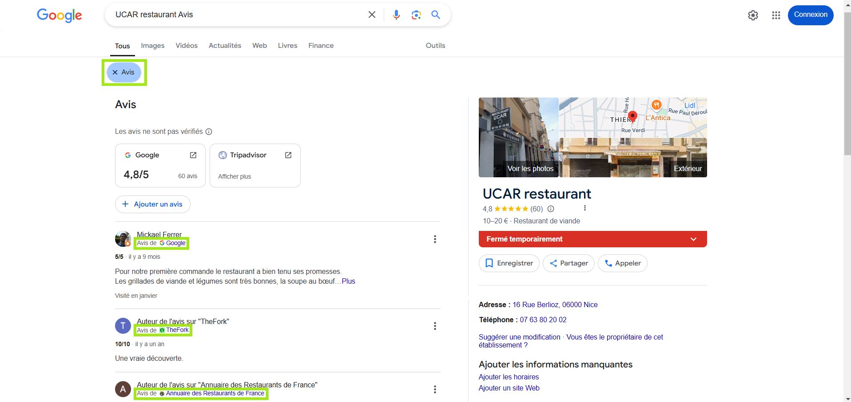Click the red map pin on the map
The image size is (851, 402).
coord(632,117)
